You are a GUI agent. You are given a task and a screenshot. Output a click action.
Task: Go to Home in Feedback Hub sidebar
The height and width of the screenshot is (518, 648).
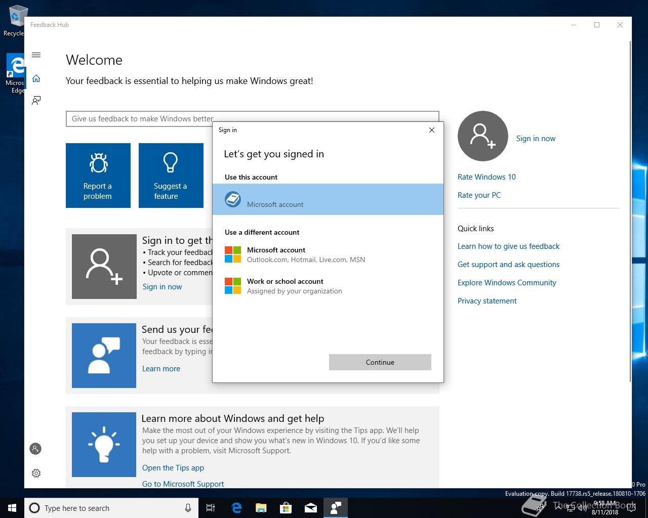(x=36, y=78)
